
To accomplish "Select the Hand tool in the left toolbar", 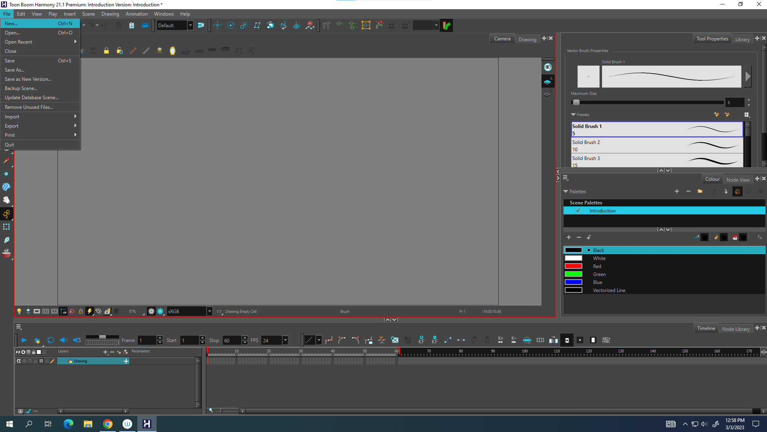I will click(6, 200).
